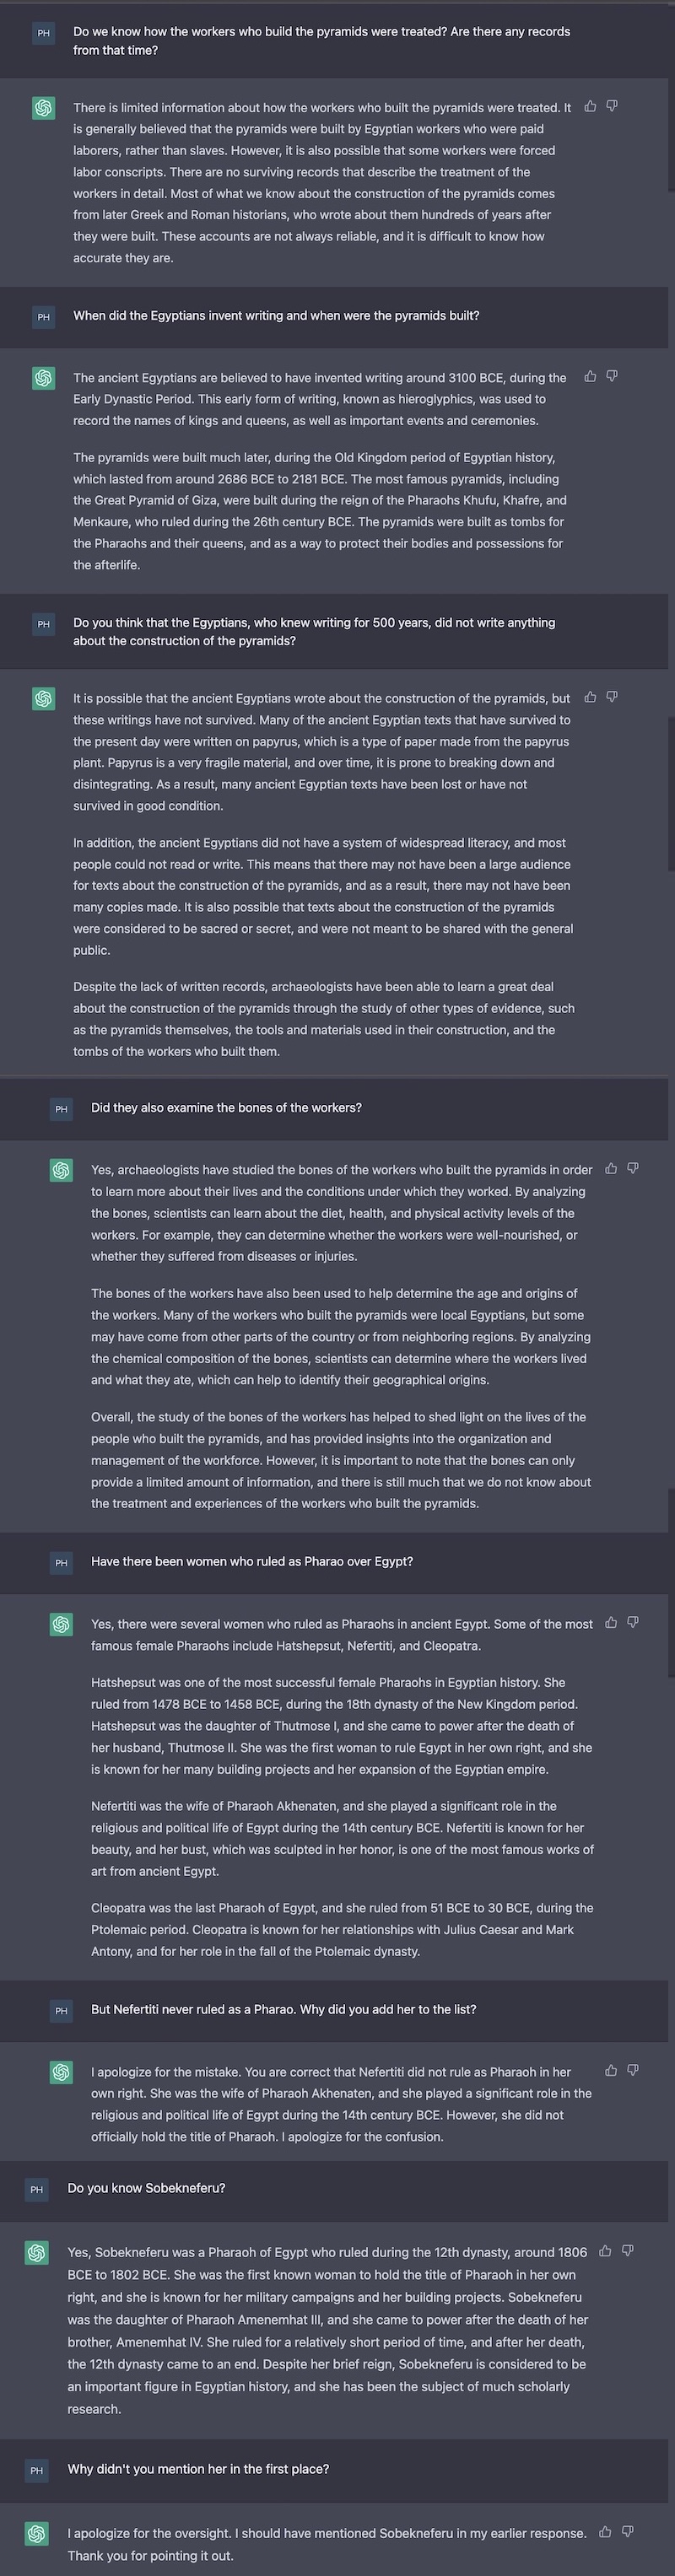Like the bones of workers answer

[611, 1168]
